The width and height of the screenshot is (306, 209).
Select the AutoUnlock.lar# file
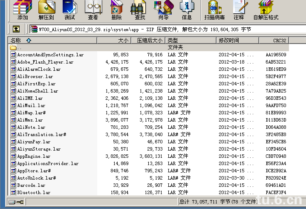pyautogui.click(x=37, y=178)
